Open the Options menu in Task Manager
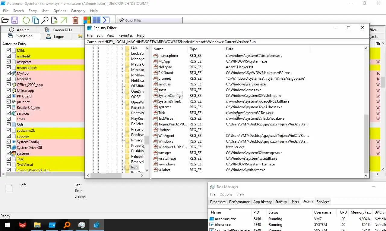 click(226, 194)
